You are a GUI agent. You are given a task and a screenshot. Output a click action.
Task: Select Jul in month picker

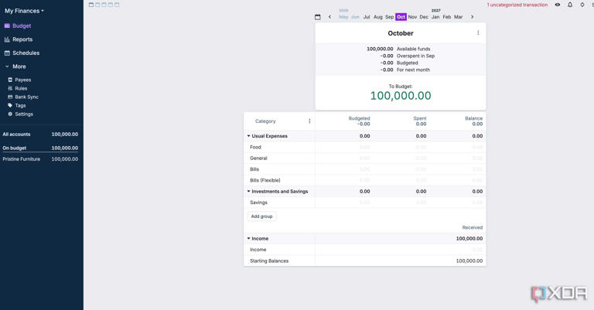(367, 17)
